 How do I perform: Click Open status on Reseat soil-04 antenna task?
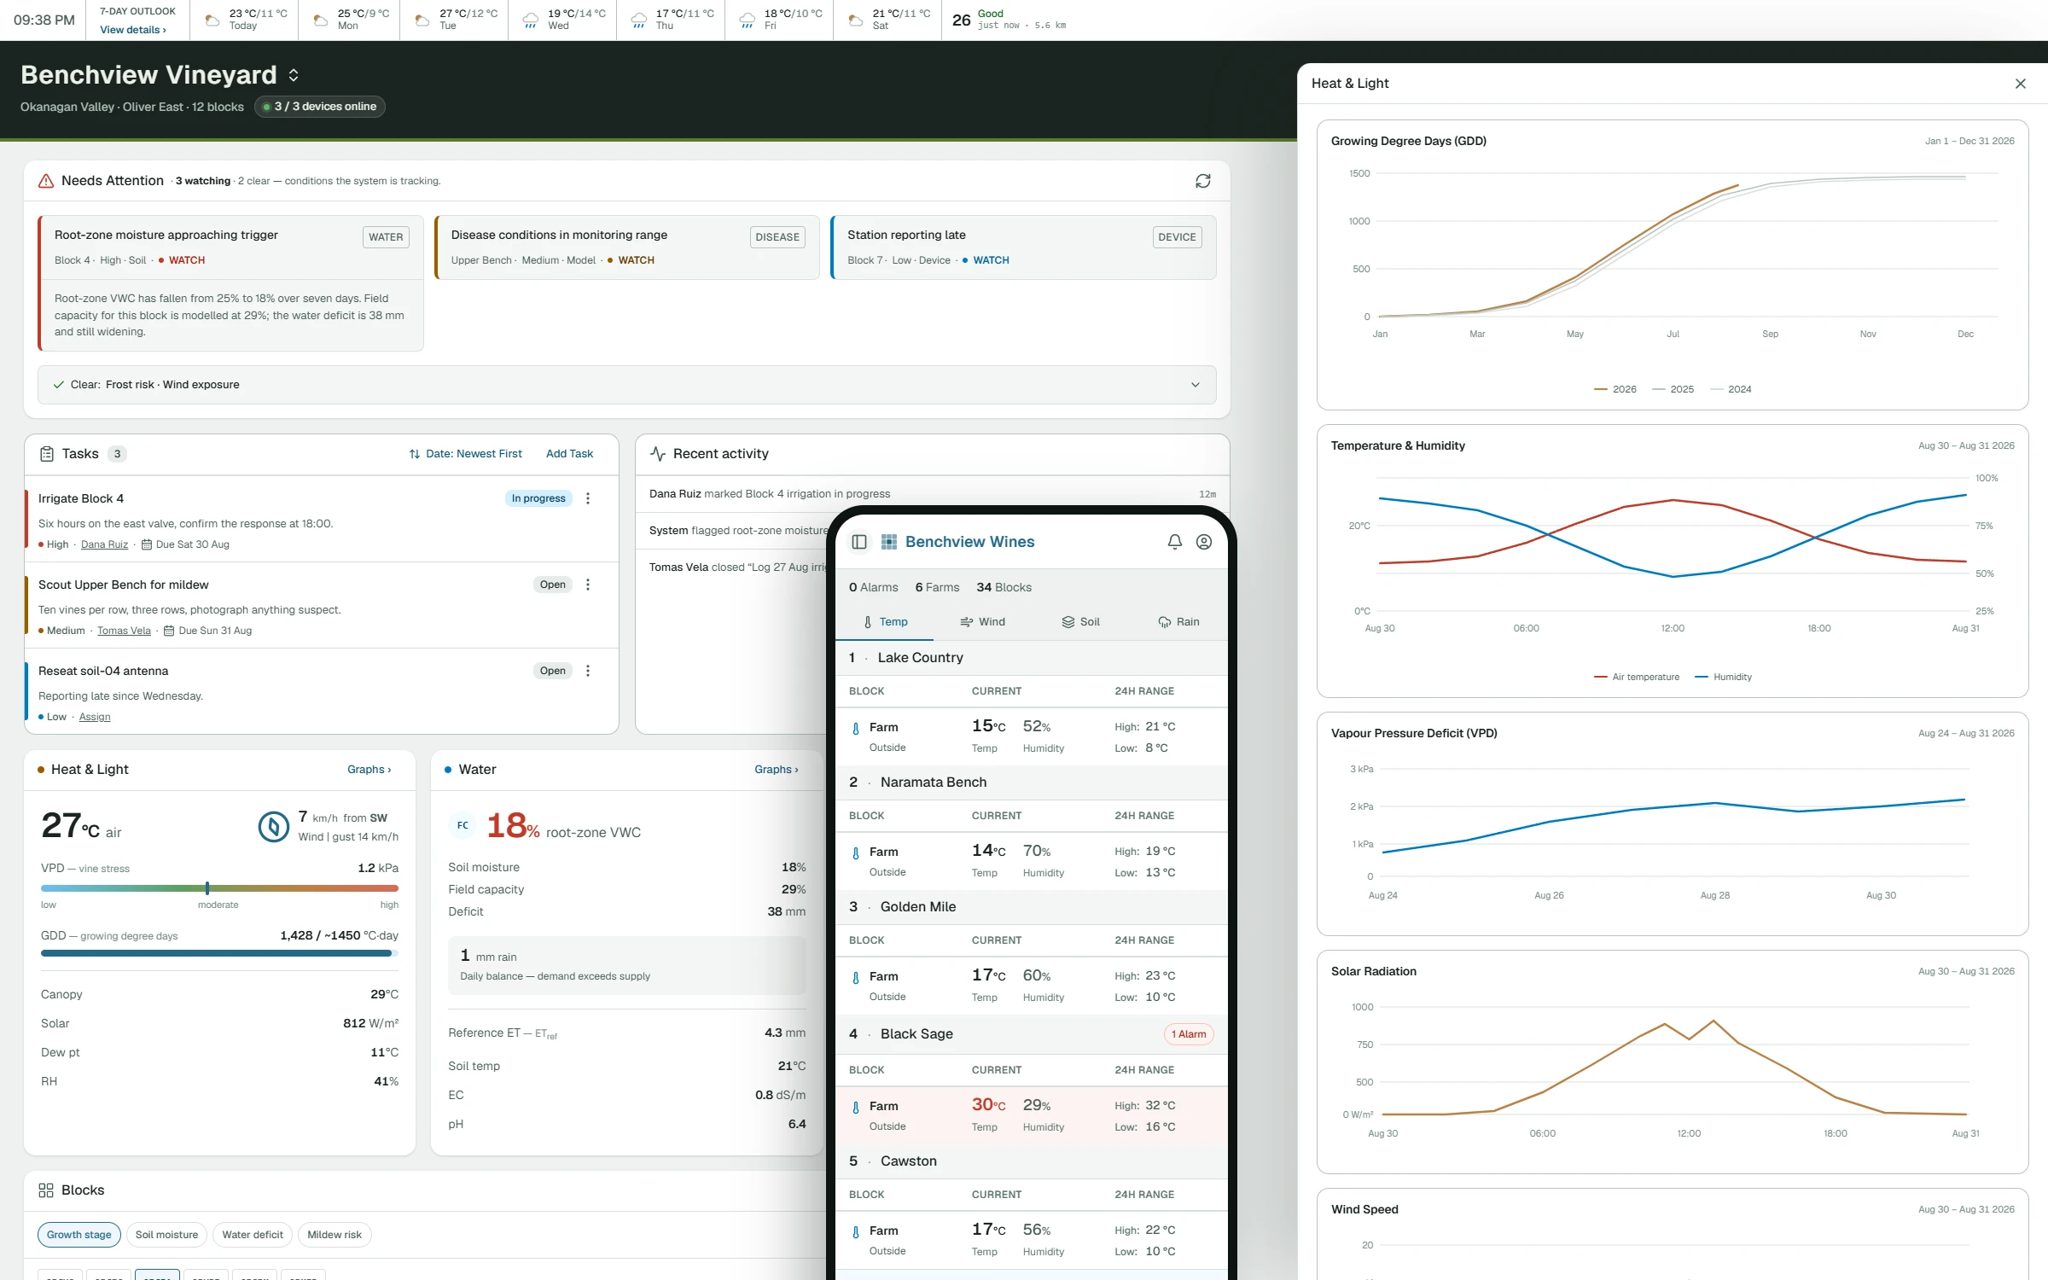click(x=553, y=671)
